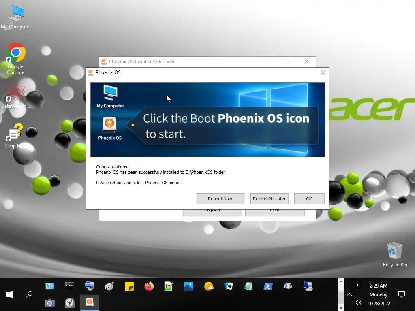Show hidden system tray icons

349,294
